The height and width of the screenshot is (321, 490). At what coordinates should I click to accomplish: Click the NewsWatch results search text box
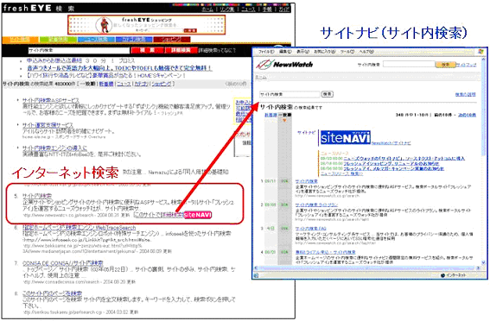coord(290,94)
